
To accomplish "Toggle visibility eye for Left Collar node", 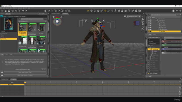I will 149,24.
